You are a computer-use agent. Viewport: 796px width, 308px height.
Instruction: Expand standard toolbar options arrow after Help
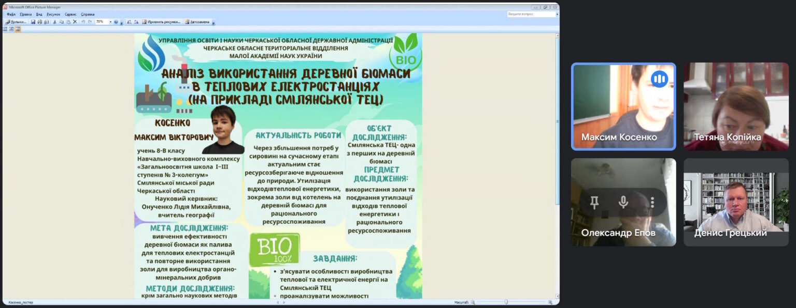[x=121, y=23]
